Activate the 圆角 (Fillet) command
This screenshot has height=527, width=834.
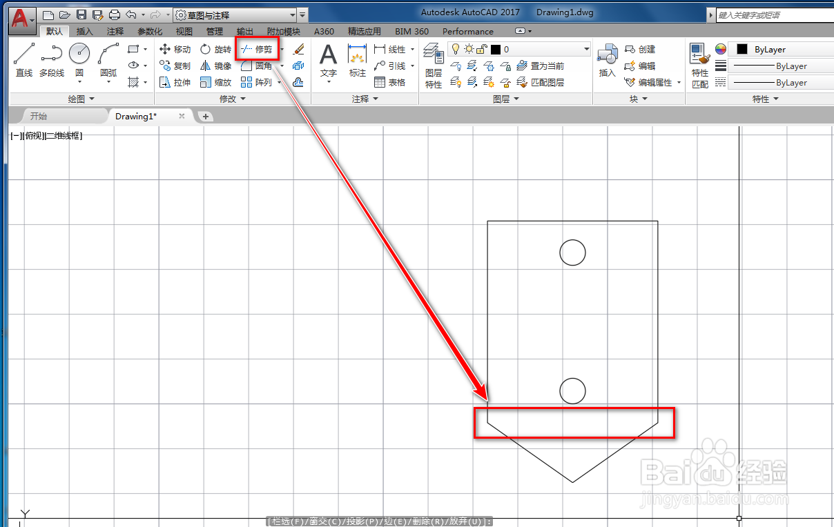tap(256, 66)
